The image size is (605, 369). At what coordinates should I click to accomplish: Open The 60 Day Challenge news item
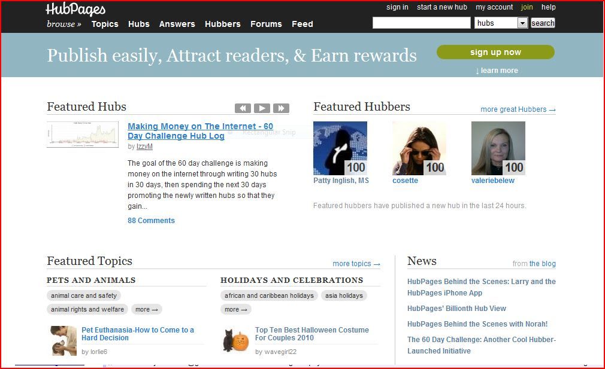pos(482,345)
